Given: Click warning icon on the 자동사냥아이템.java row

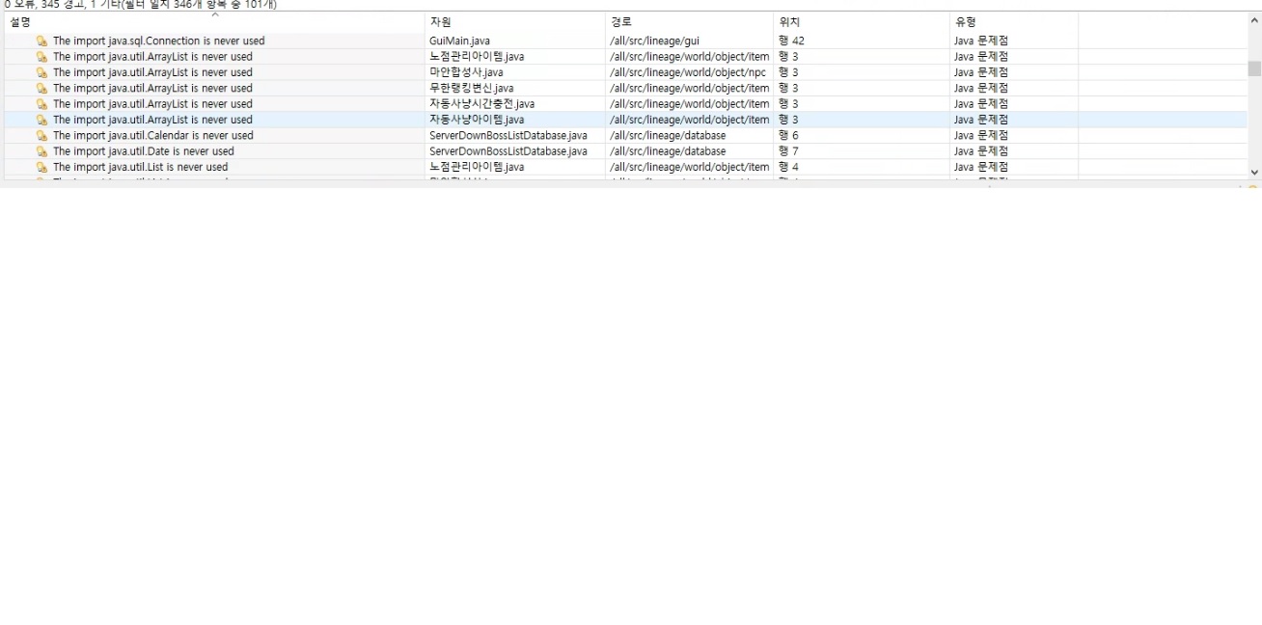Looking at the screenshot, I should 41,120.
